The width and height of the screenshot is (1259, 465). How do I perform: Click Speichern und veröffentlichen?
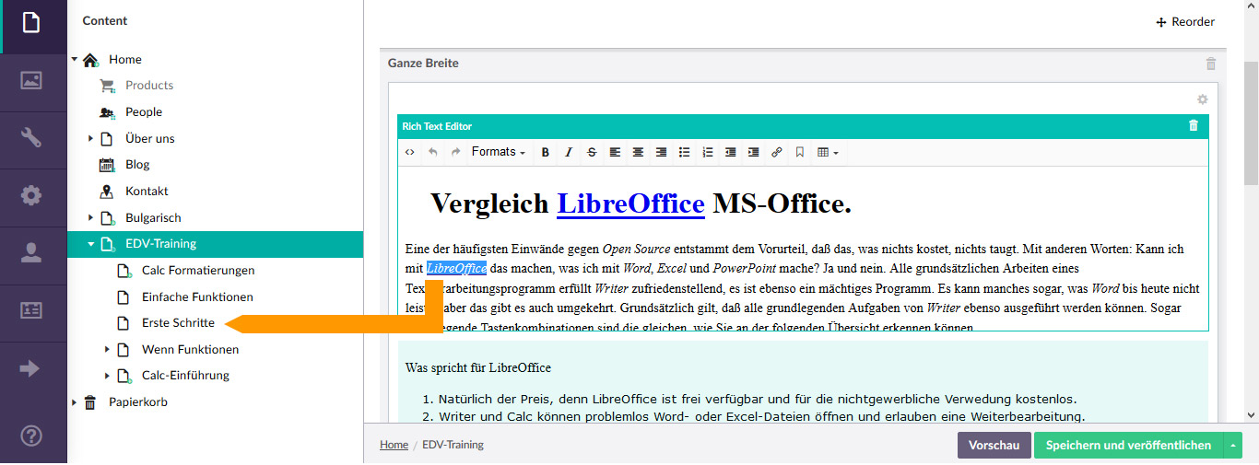point(1128,445)
